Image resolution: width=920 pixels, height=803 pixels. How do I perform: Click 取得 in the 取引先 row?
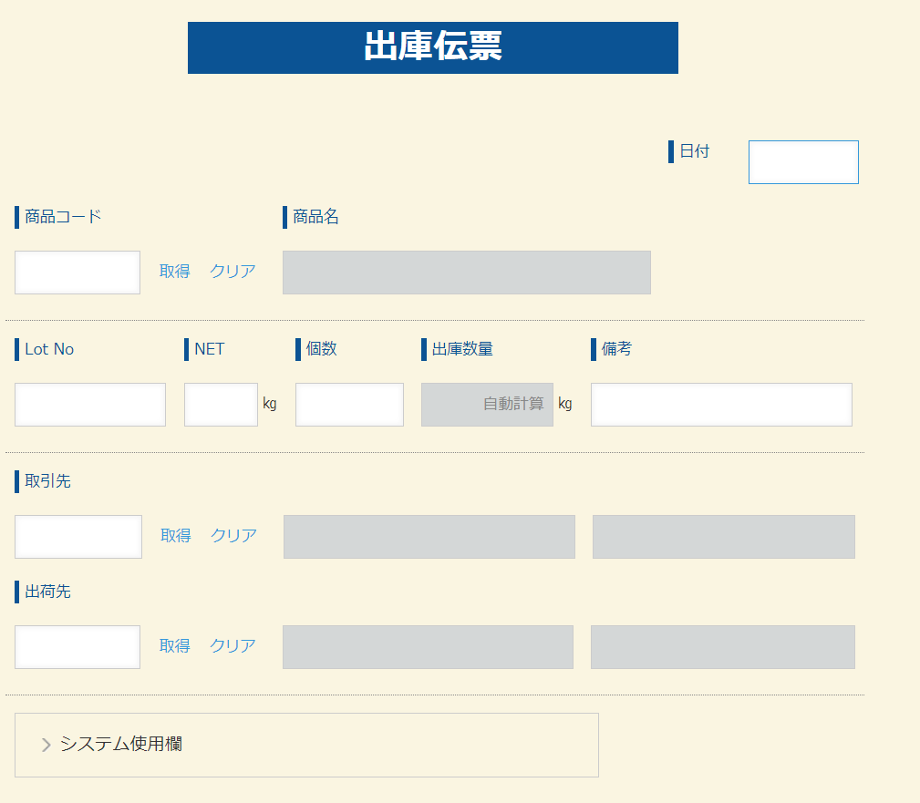click(x=174, y=536)
